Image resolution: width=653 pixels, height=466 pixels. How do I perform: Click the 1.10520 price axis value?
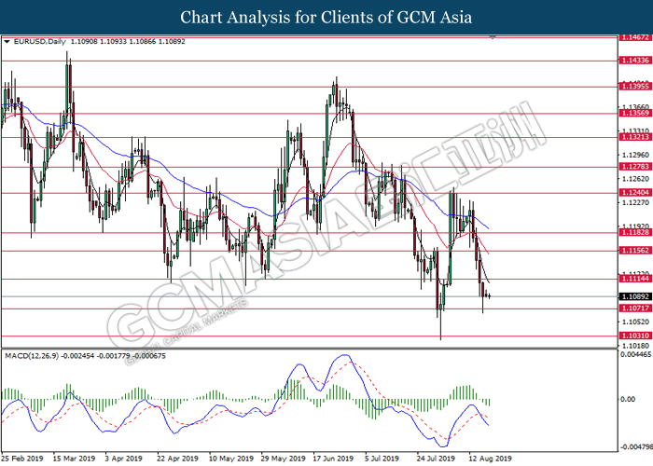pos(635,322)
